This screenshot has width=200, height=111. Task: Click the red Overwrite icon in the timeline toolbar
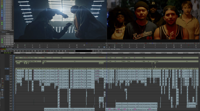pyautogui.click(x=47, y=51)
